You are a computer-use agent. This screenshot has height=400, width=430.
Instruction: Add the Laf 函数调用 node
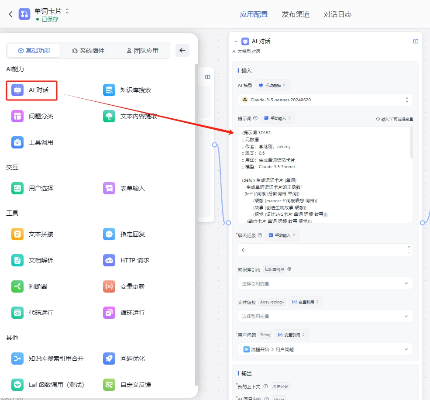click(48, 385)
